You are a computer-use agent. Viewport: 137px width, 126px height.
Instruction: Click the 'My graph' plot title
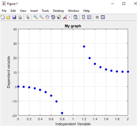73,26
